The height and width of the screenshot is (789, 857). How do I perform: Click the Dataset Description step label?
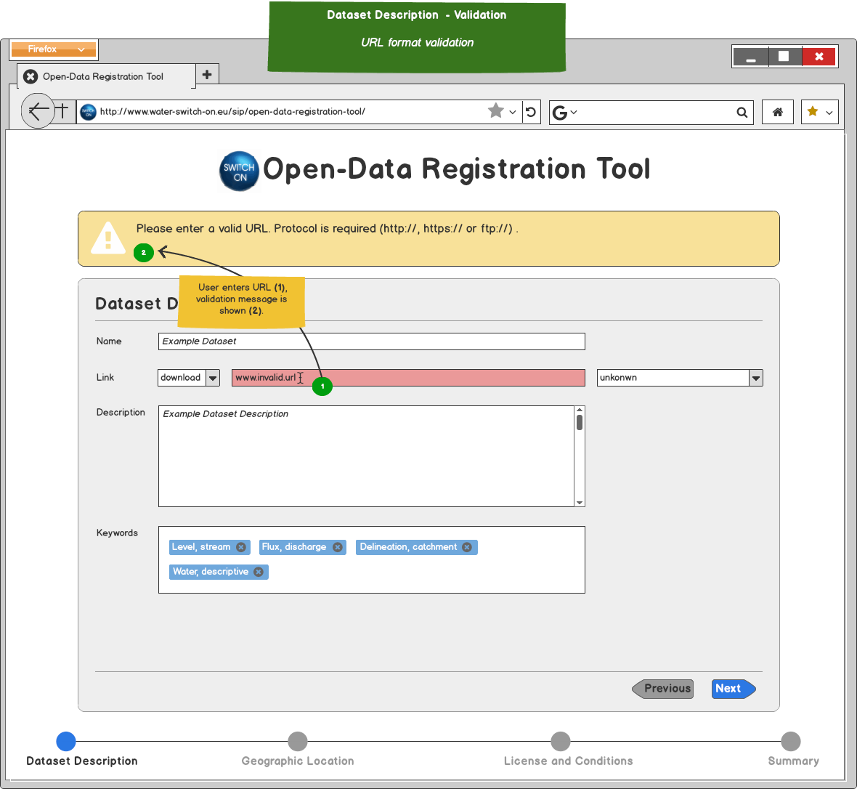(82, 761)
